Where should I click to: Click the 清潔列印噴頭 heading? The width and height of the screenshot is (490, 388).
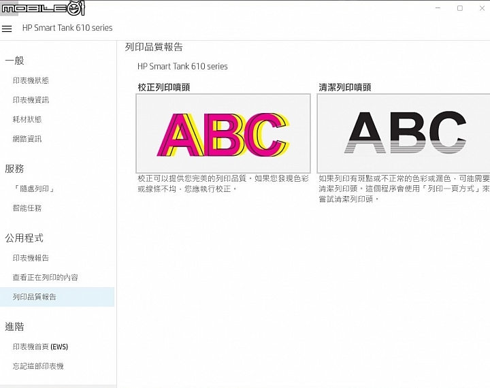coord(344,87)
